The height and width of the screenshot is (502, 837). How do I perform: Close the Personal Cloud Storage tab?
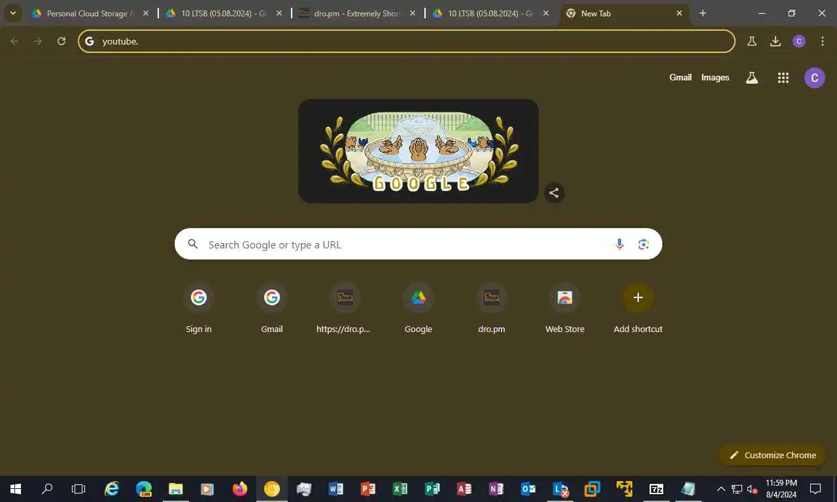click(145, 13)
